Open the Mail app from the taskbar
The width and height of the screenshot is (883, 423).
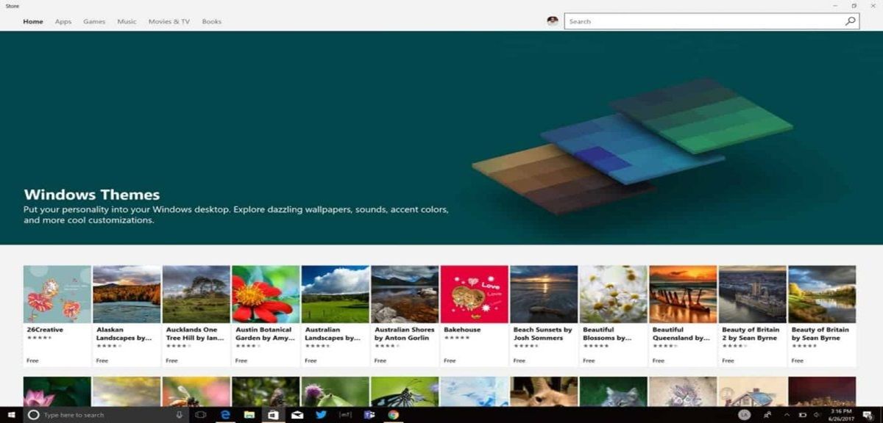tap(297, 415)
